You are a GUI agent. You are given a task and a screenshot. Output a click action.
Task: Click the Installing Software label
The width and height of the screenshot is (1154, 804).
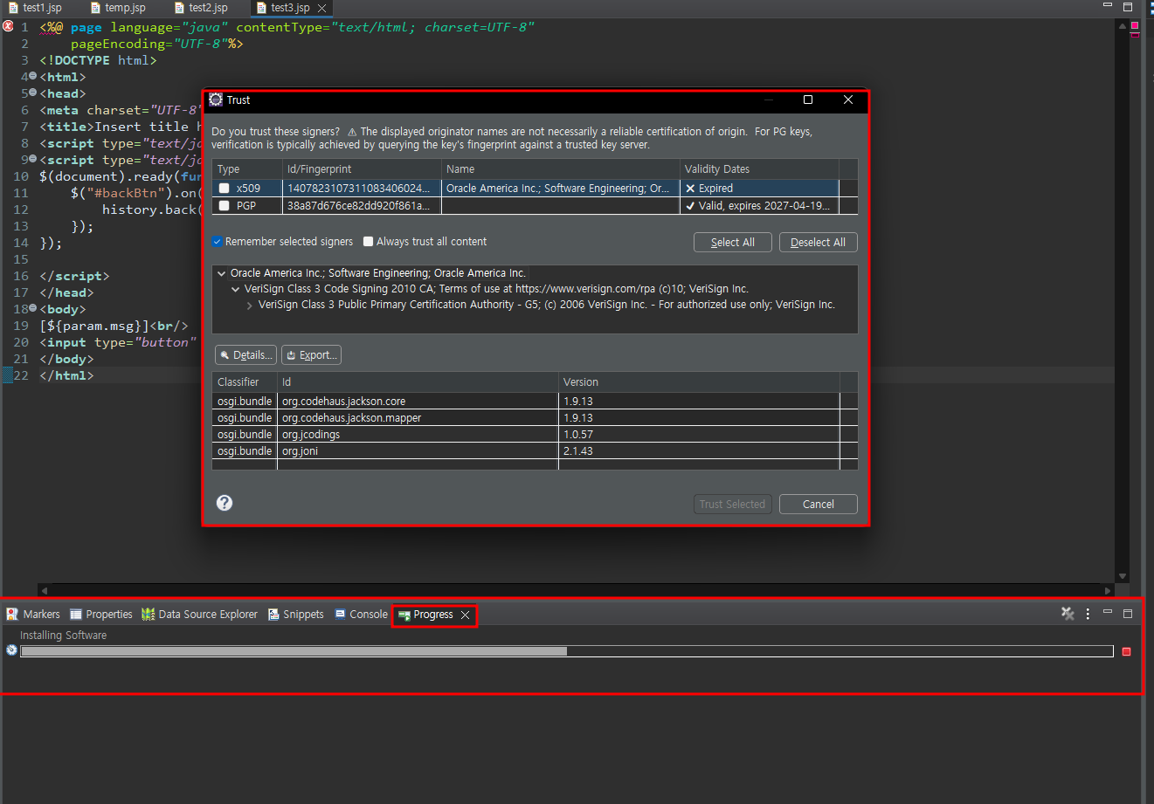(64, 636)
